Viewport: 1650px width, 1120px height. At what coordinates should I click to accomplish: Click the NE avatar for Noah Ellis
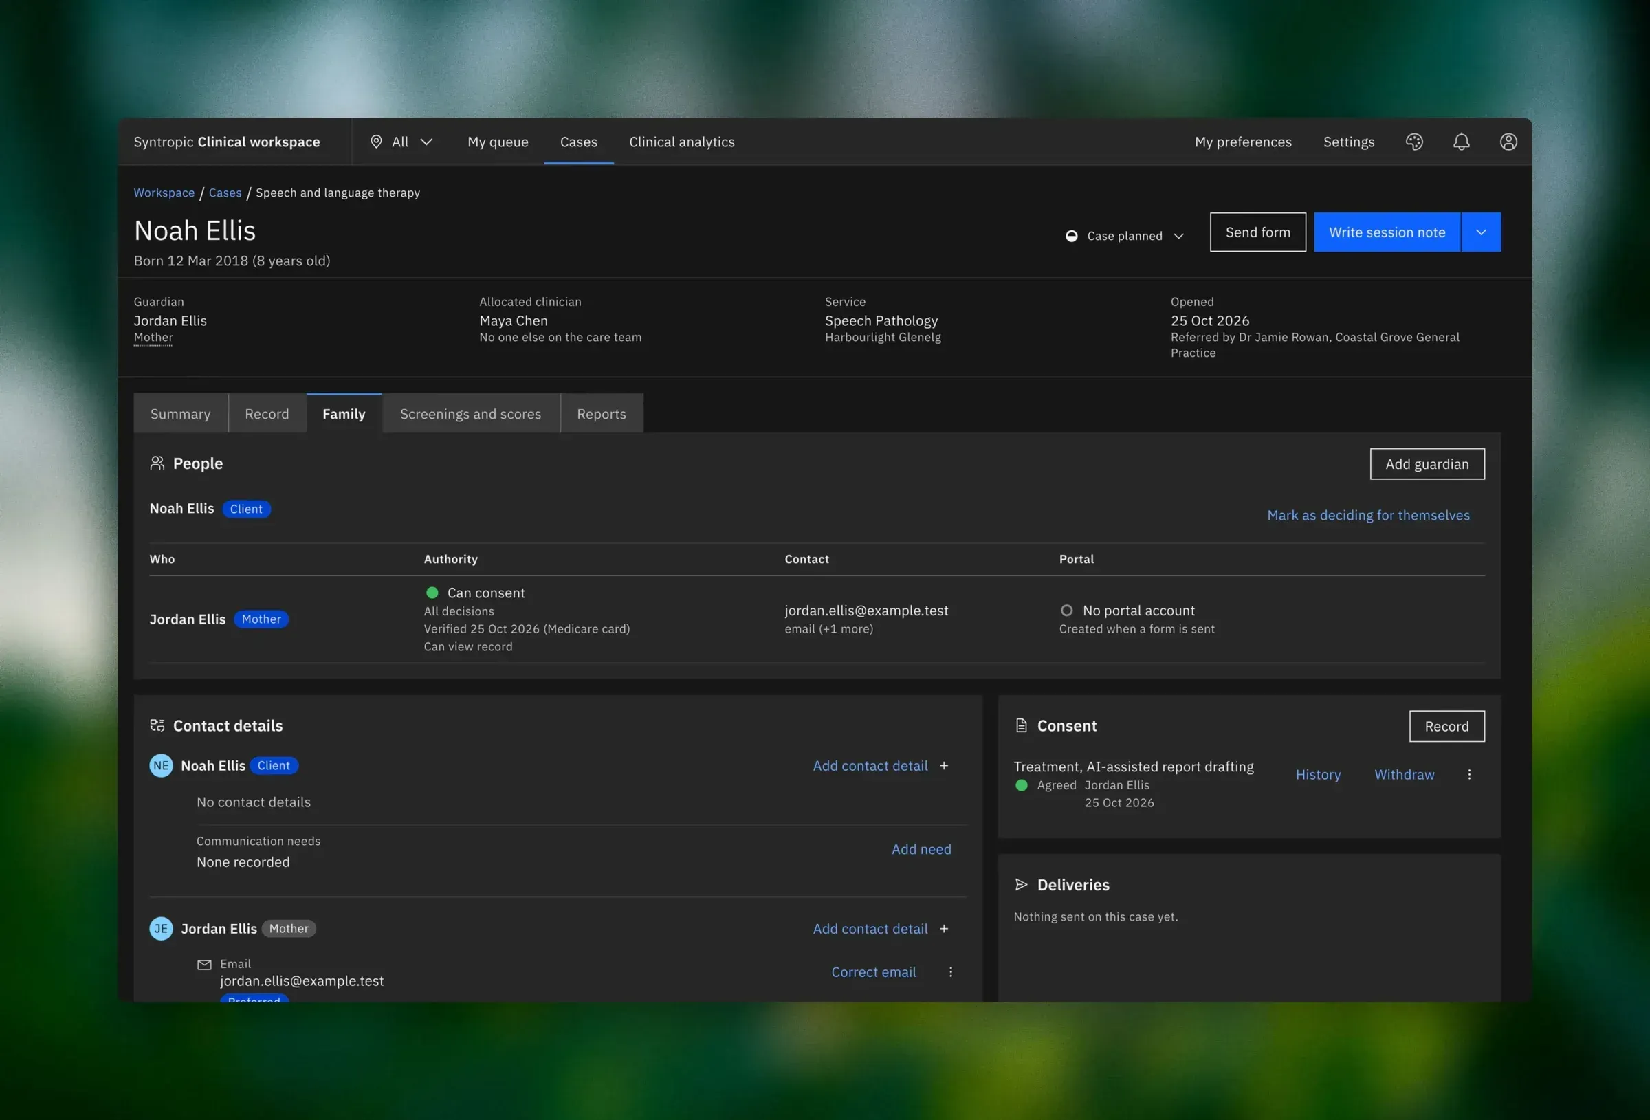161,766
